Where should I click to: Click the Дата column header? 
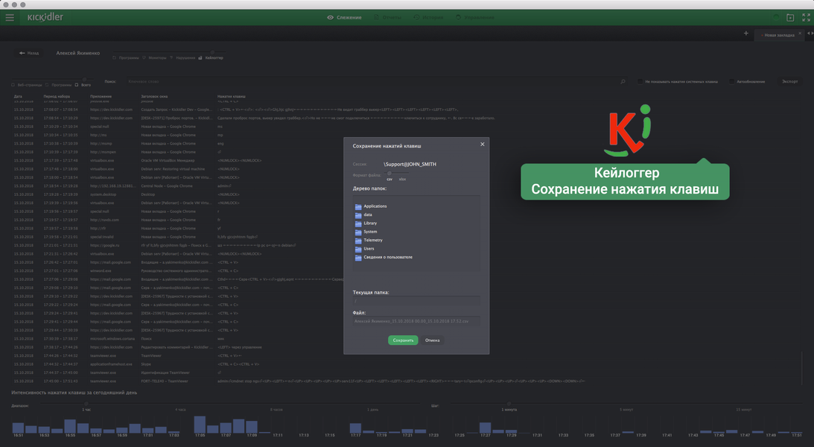point(18,97)
